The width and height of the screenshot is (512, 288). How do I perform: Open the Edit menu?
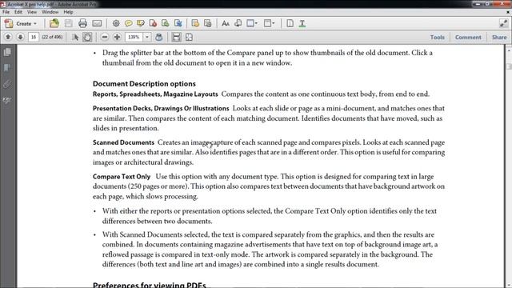[x=18, y=12]
